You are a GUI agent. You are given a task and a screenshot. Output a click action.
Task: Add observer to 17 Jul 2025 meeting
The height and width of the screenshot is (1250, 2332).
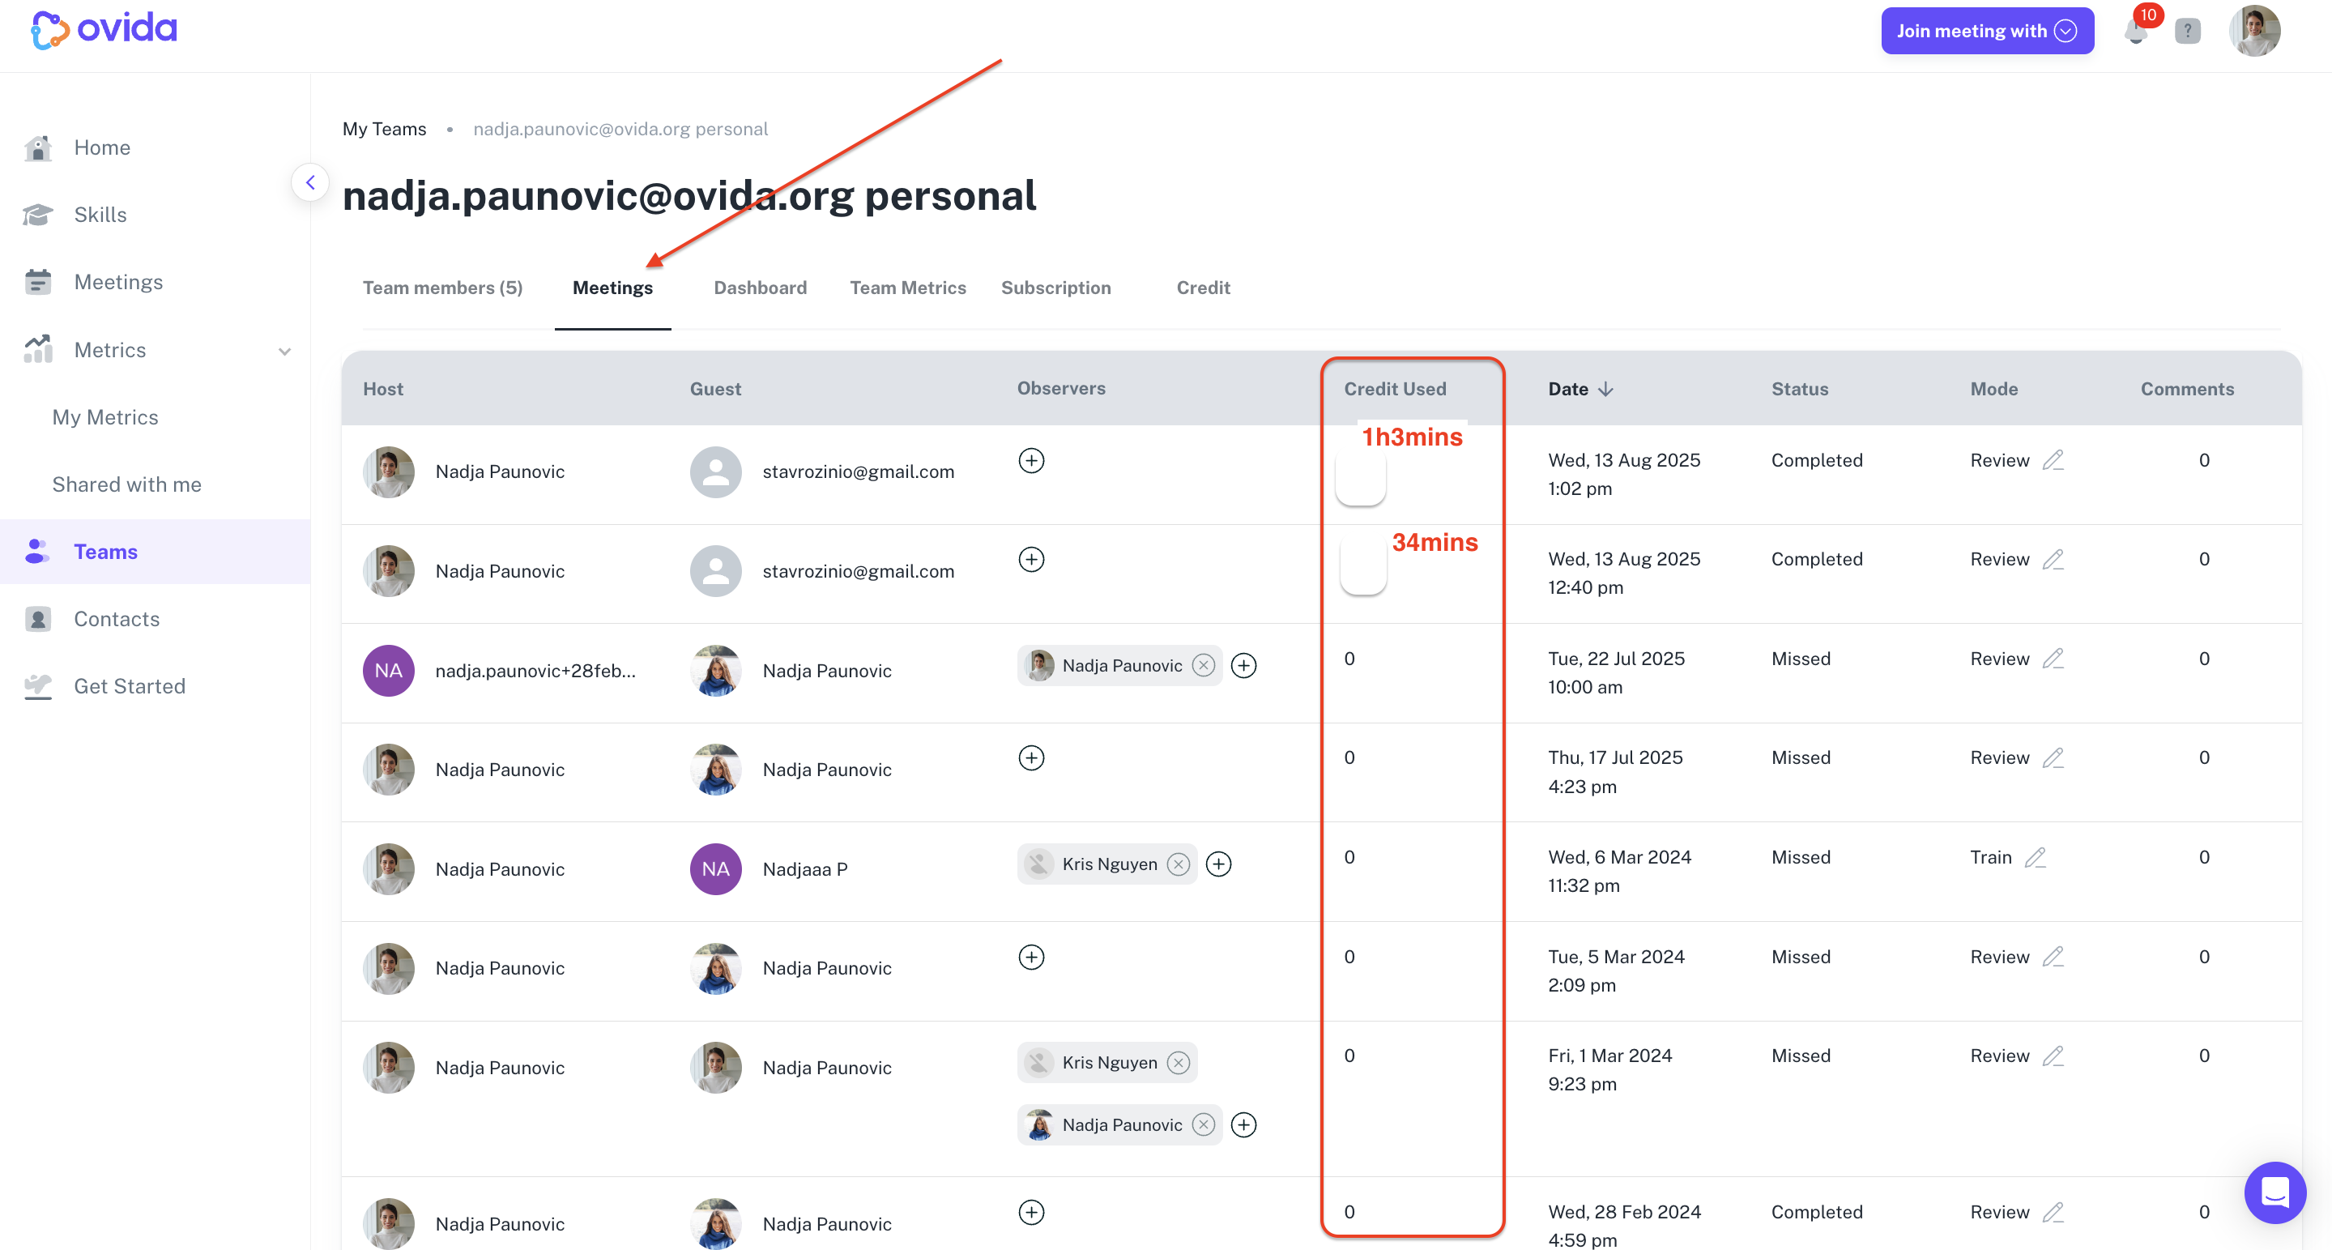pos(1031,757)
